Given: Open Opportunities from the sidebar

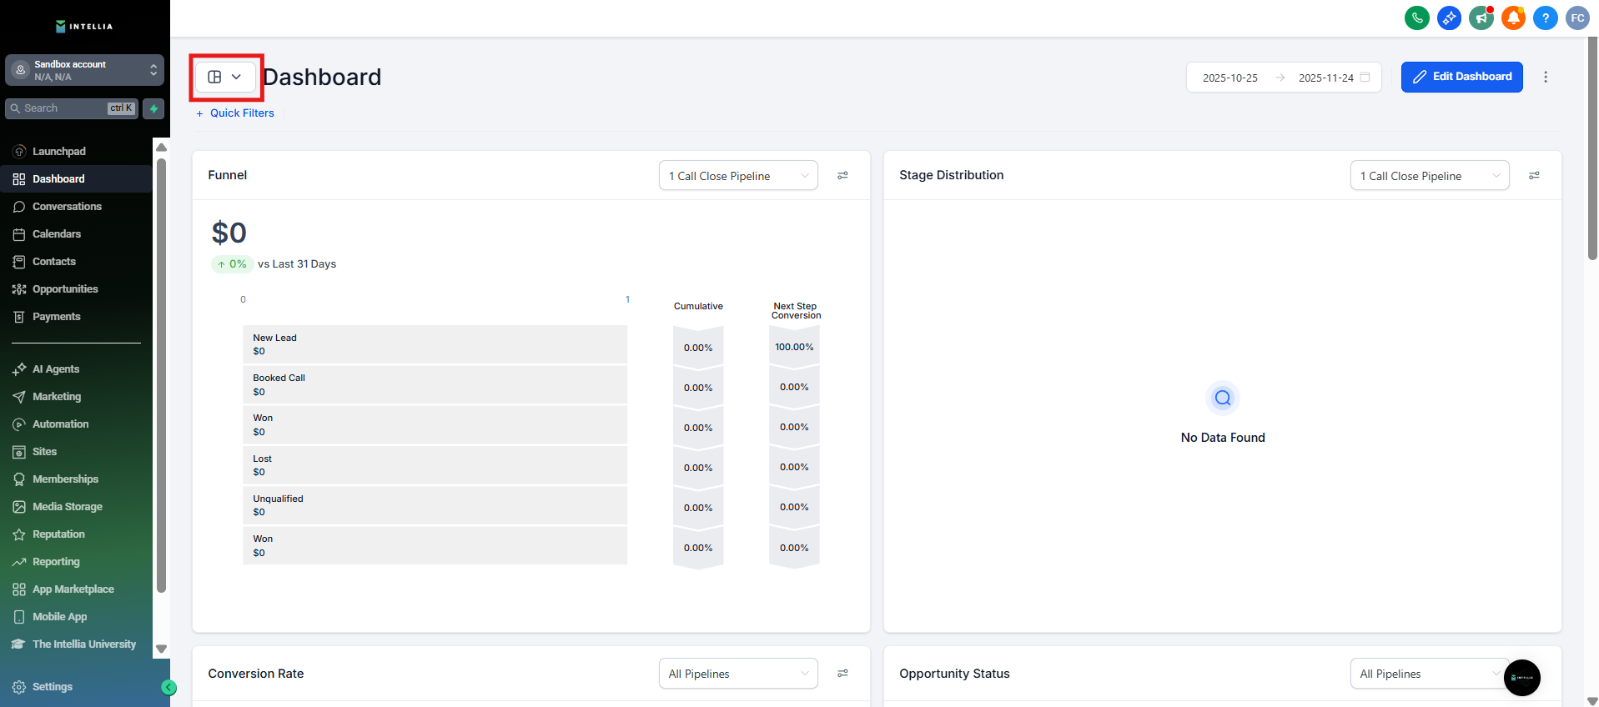Looking at the screenshot, I should click(65, 289).
